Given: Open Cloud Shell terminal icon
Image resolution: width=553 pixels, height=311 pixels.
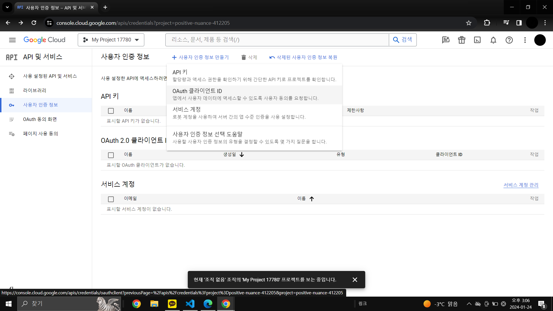Looking at the screenshot, I should click(x=477, y=40).
